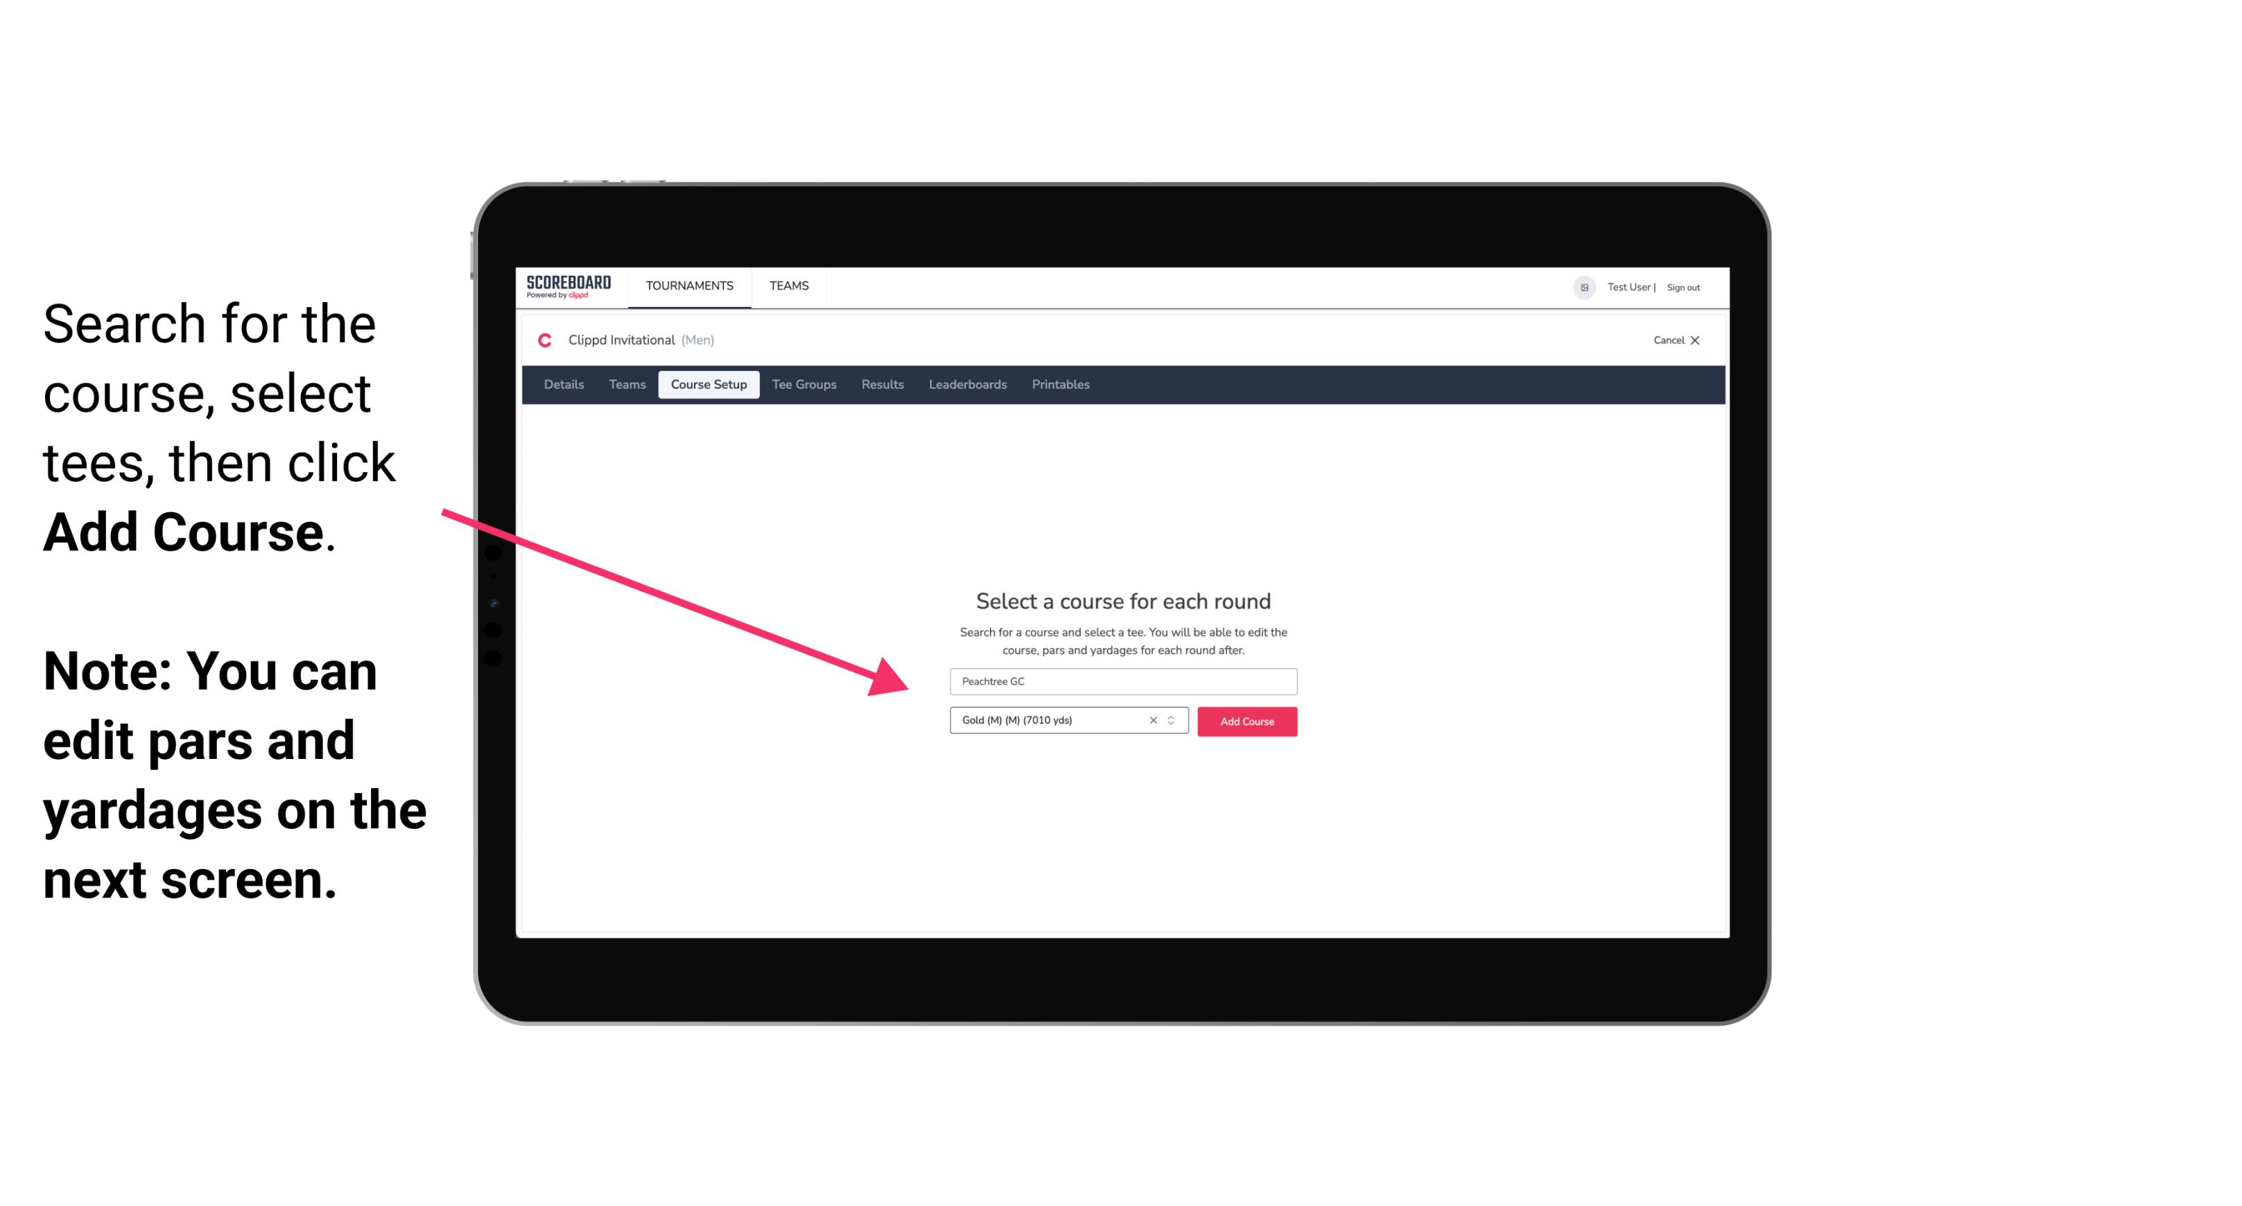Click the Printables tab
2242x1206 pixels.
(1061, 385)
